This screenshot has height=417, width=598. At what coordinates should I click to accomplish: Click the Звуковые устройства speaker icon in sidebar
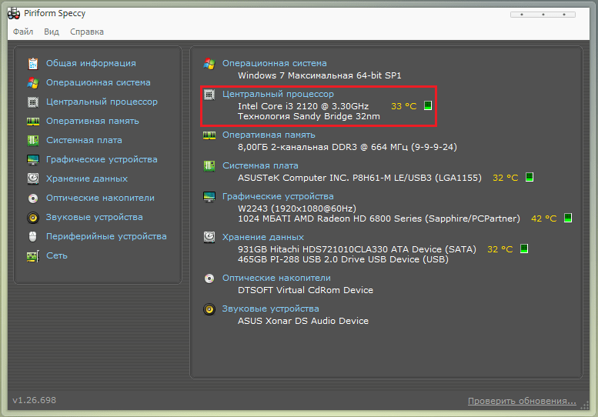pyautogui.click(x=33, y=217)
